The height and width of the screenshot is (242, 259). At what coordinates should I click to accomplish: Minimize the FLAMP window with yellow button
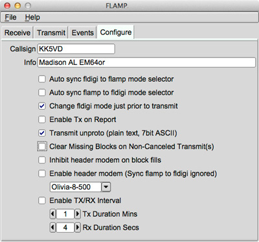(x=17, y=6)
